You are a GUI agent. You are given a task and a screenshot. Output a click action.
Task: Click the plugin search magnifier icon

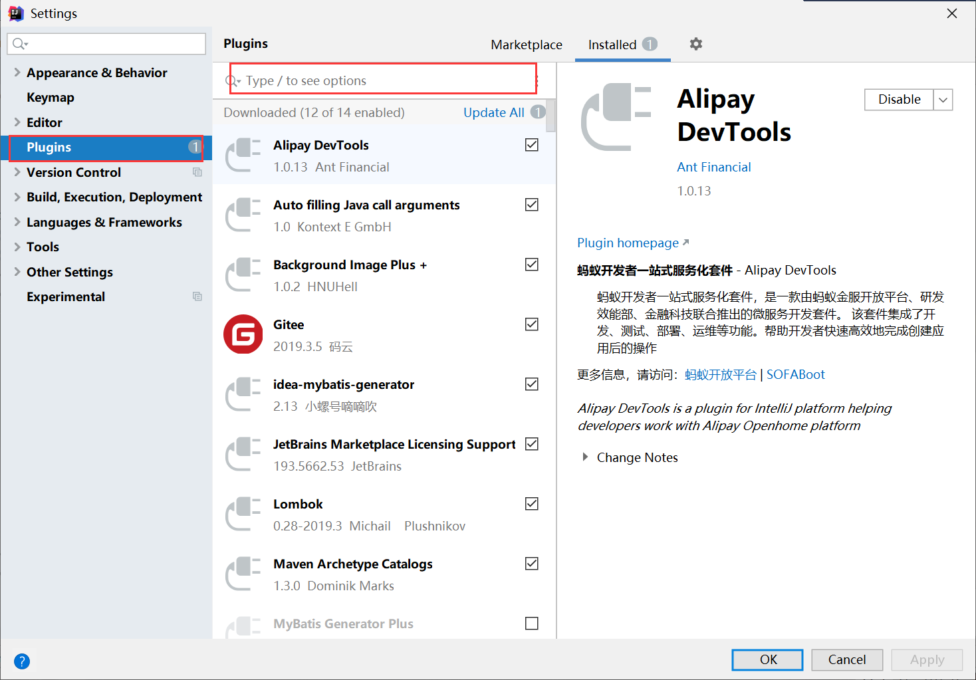[233, 81]
